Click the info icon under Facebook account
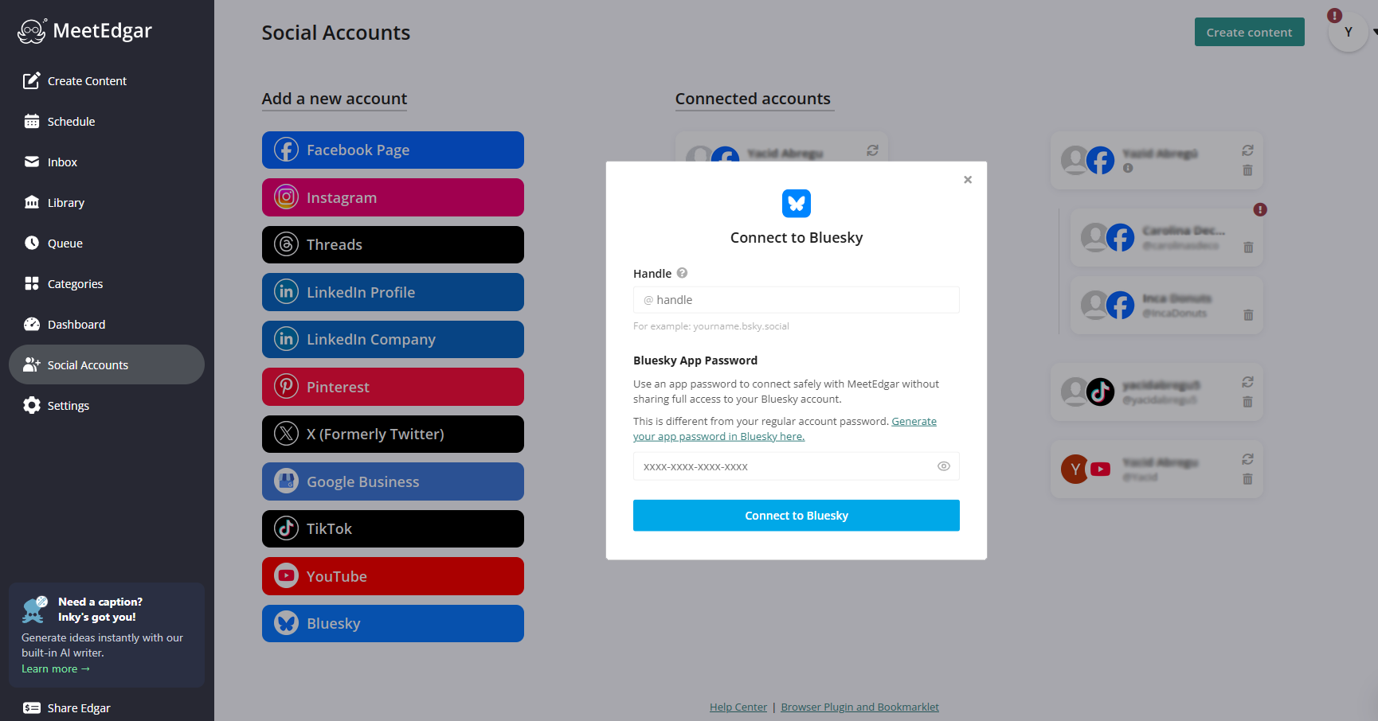Image resolution: width=1378 pixels, height=721 pixels. coord(1128,168)
